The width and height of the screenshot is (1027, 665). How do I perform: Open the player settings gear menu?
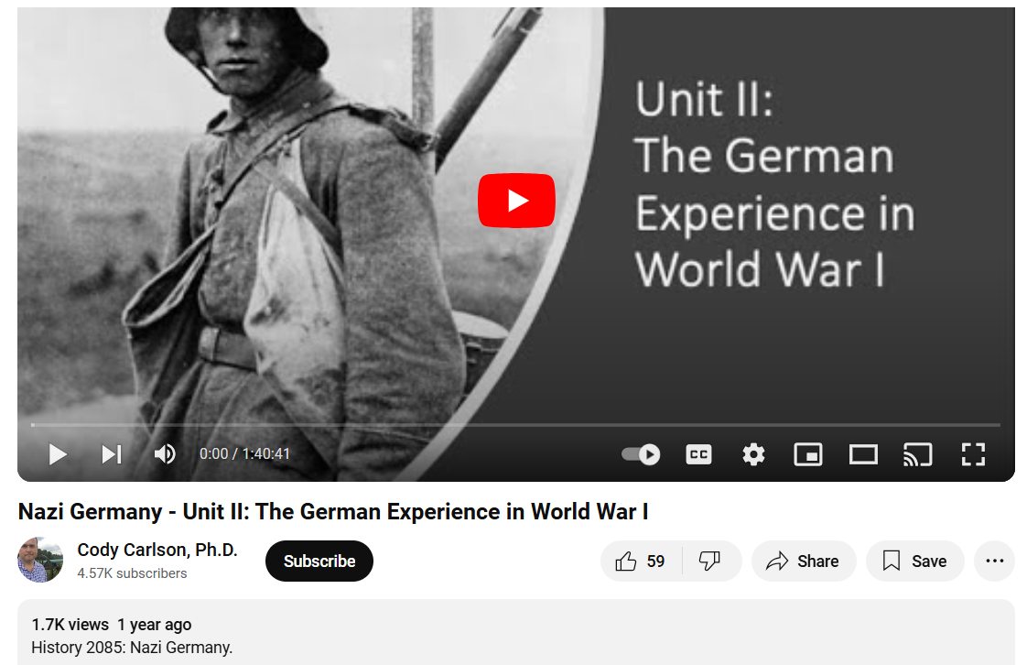tap(753, 454)
